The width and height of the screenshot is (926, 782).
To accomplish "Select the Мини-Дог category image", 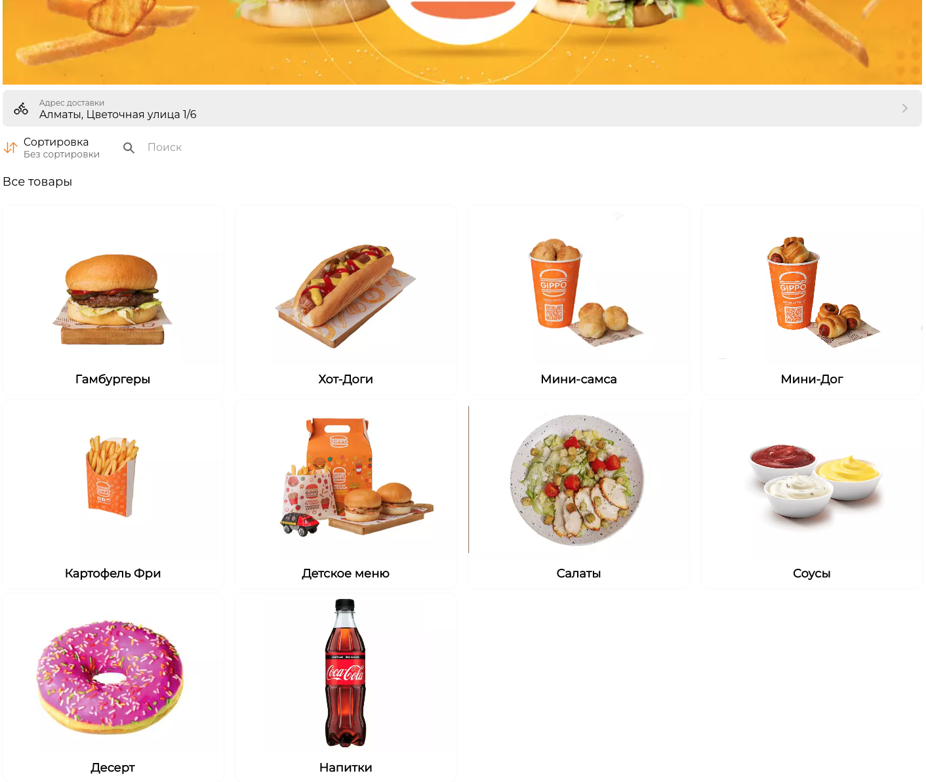I will [x=812, y=289].
